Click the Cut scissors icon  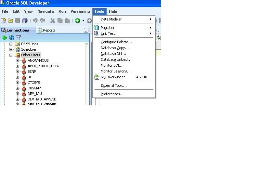click(x=53, y=21)
